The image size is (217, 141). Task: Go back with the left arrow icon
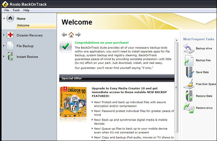tap(64, 35)
